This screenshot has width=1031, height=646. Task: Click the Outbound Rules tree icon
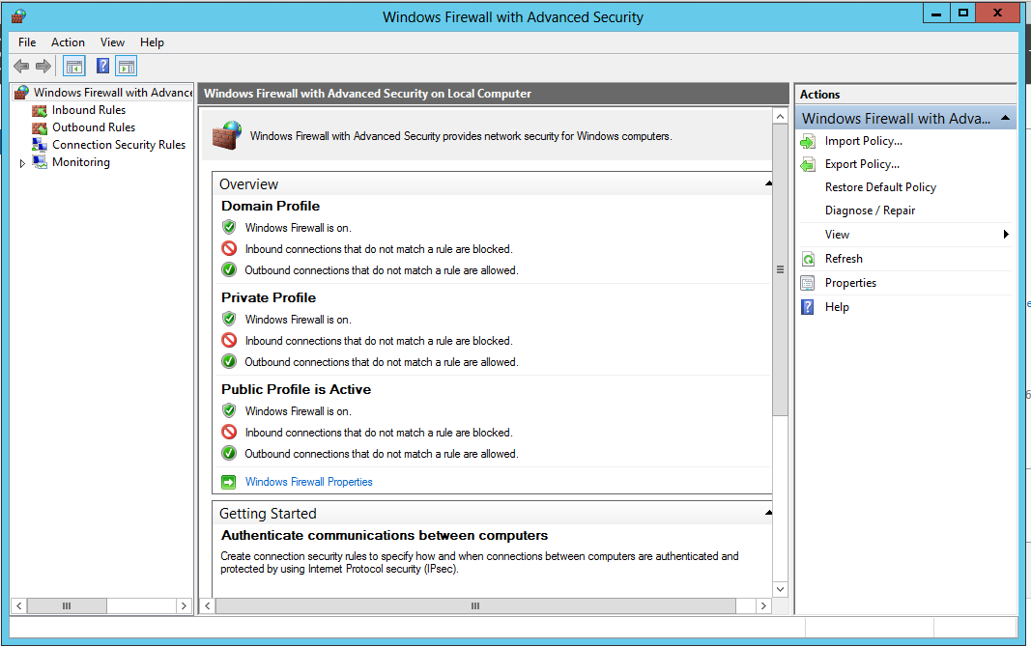point(40,127)
